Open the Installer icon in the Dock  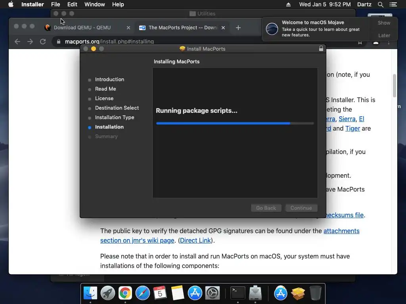pos(255,293)
